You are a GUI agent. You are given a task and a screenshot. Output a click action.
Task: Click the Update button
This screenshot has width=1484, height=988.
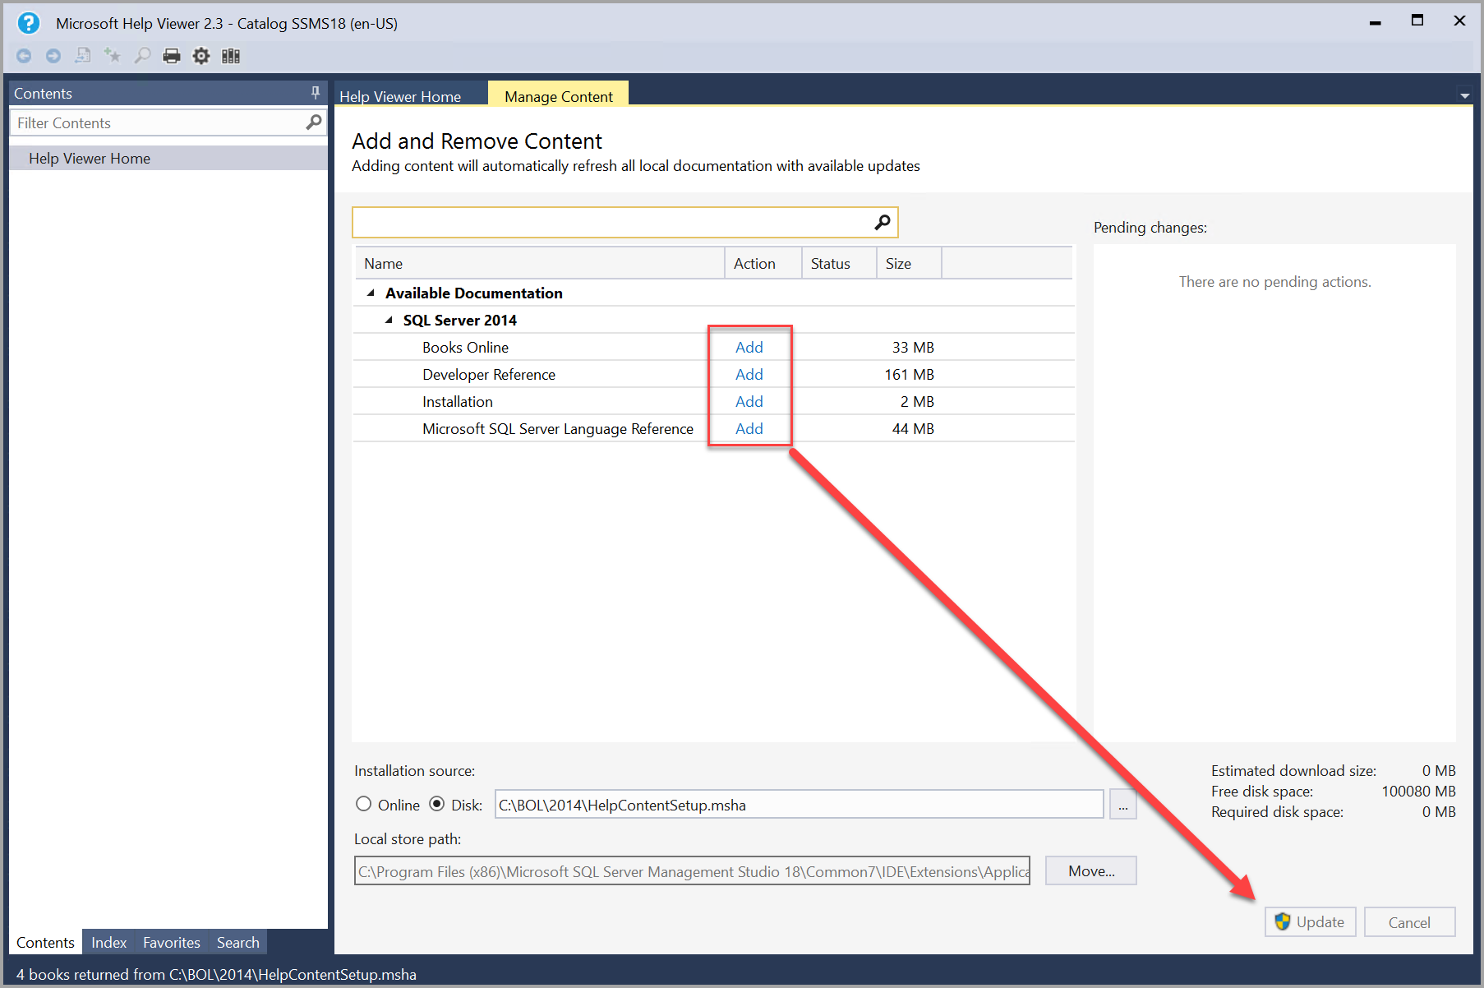pos(1310,921)
